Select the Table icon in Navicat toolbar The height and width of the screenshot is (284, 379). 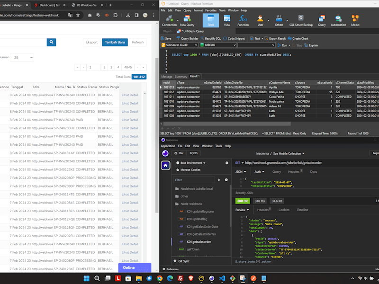click(x=211, y=20)
